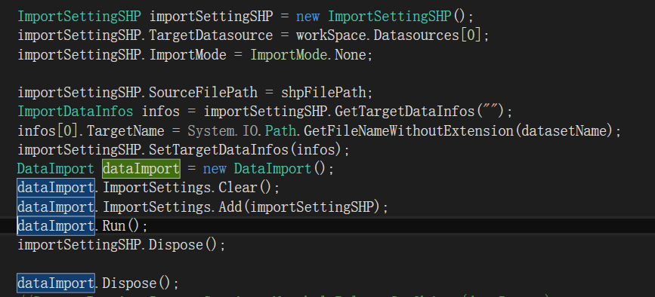655x297 pixels.
Task: Click GetFileNameWithoutExtension method
Action: 409,131
